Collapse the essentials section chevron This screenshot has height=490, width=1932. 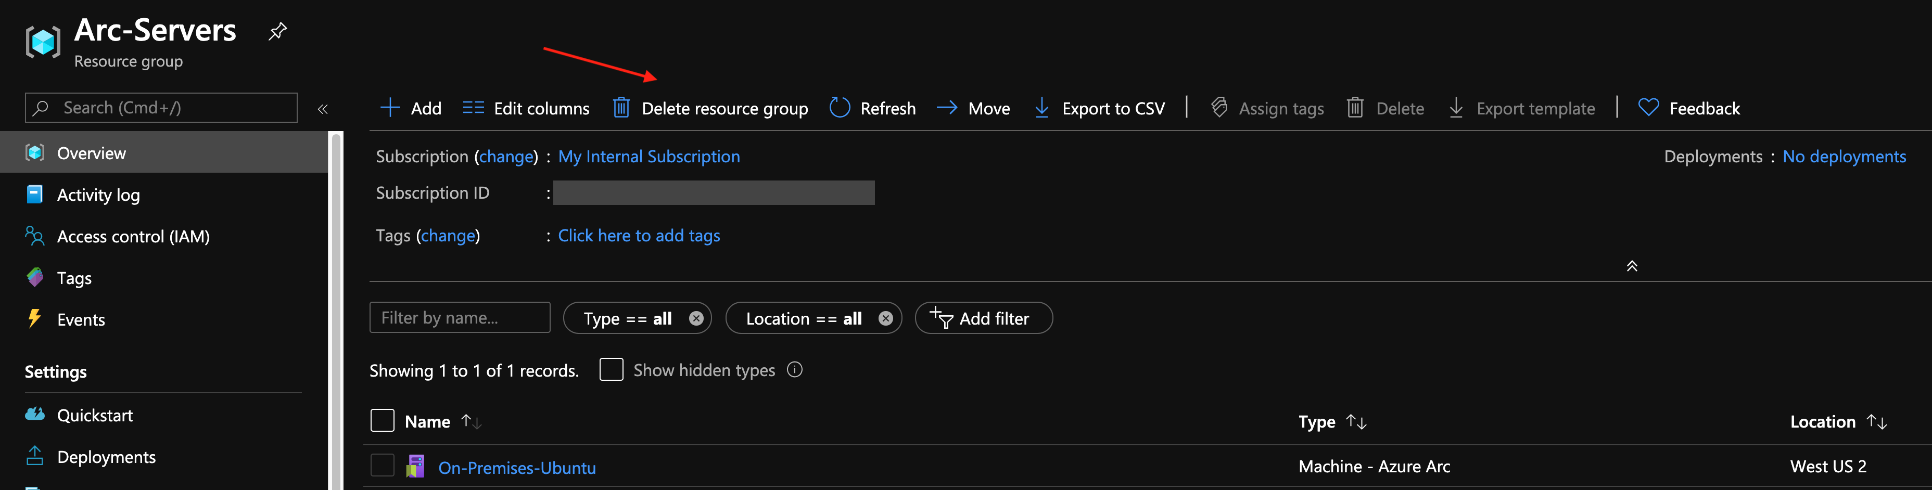coord(1632,266)
